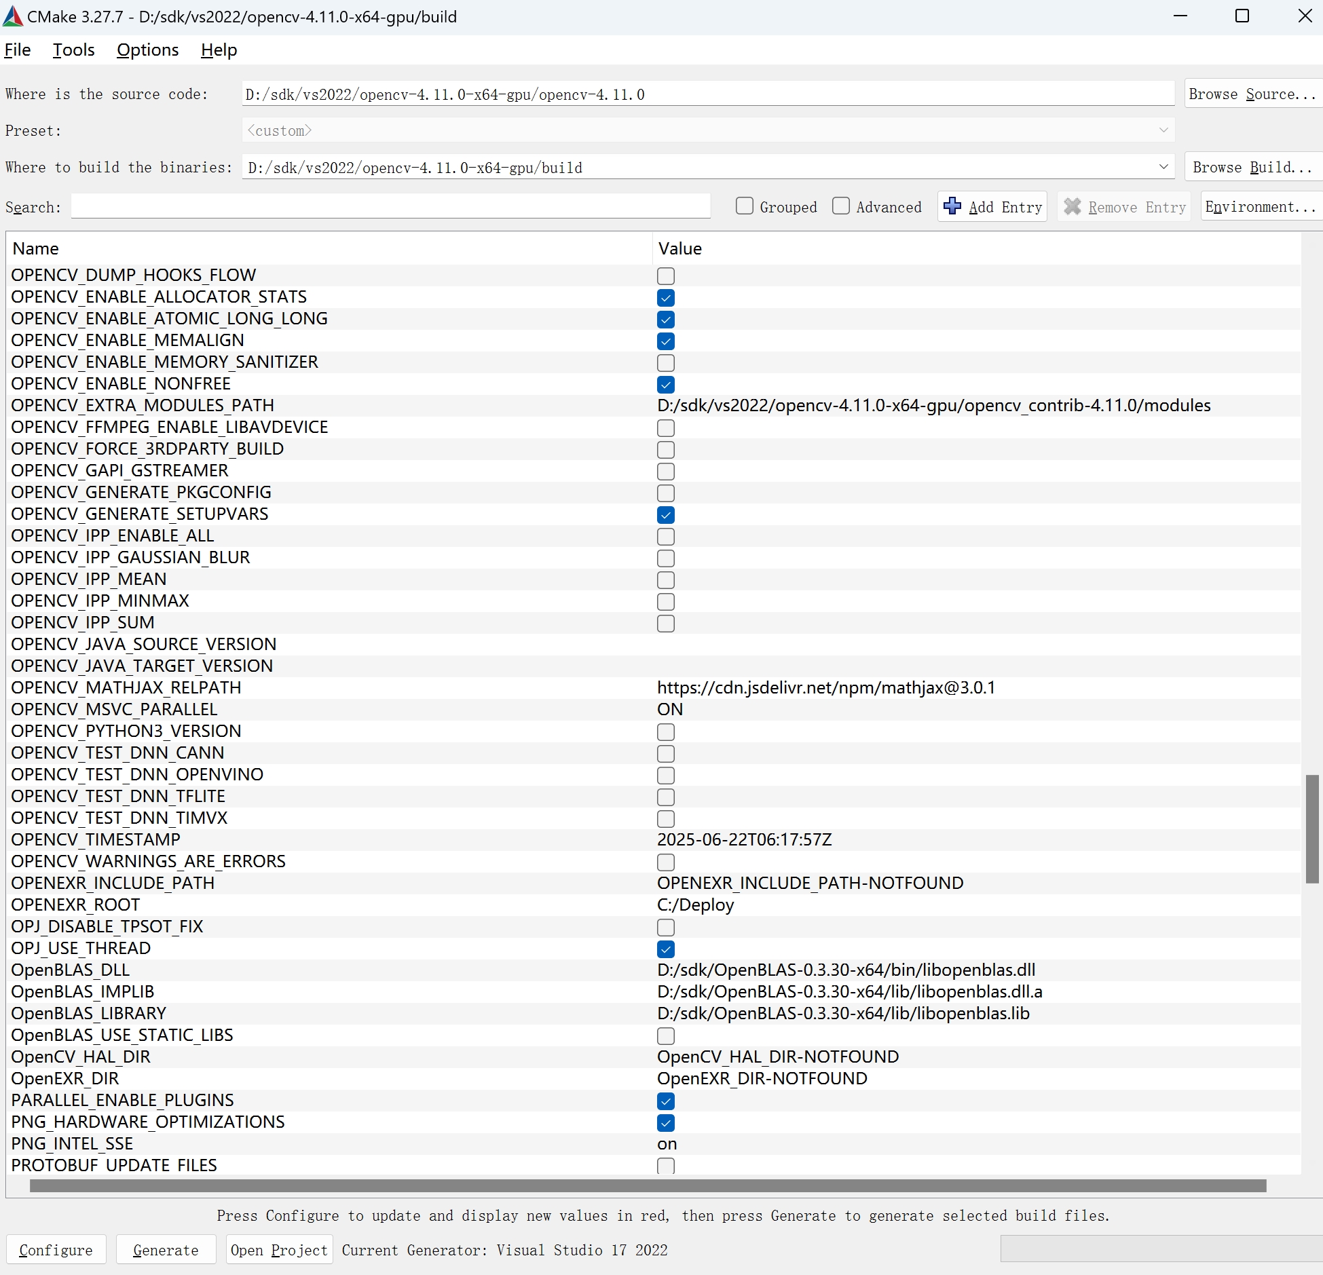This screenshot has width=1323, height=1275.
Task: Enable OpenBLAS_USE_STATIC_LIBS
Action: tap(665, 1035)
